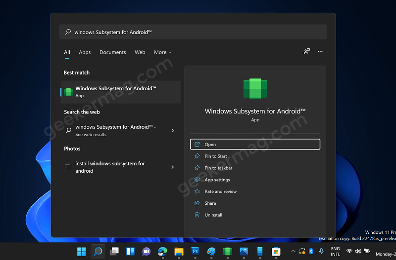Click the Windows Start button
This screenshot has width=396, height=260.
[82, 251]
